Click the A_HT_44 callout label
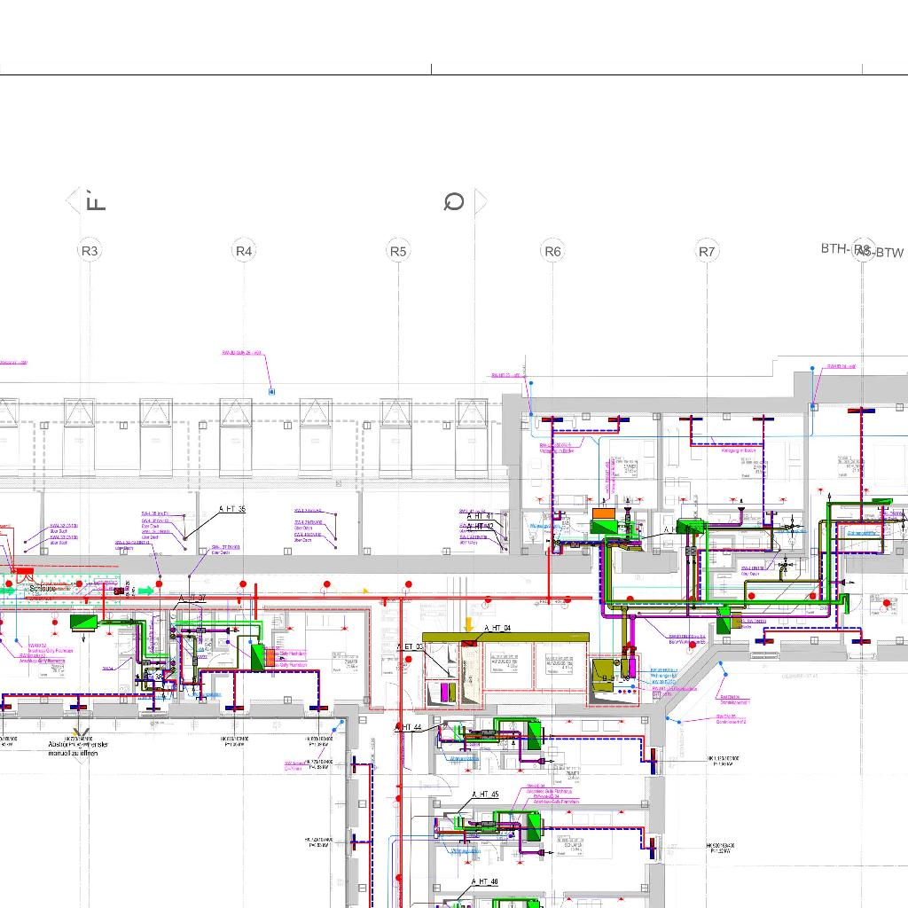Screen dimensions: 908x908 pos(408,727)
